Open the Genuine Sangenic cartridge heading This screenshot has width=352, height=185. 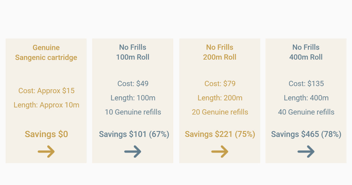46,52
